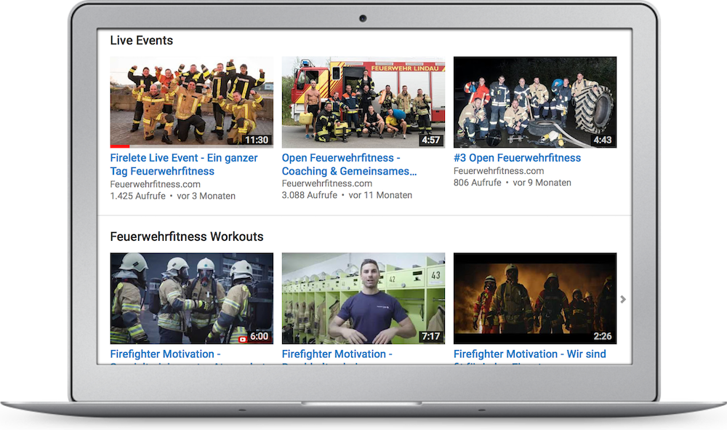Open Feuerwehrfitness.com channel under the Coaching video
727x430 pixels.
(327, 183)
